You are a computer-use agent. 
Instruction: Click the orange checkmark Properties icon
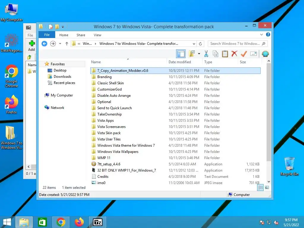pos(244,54)
